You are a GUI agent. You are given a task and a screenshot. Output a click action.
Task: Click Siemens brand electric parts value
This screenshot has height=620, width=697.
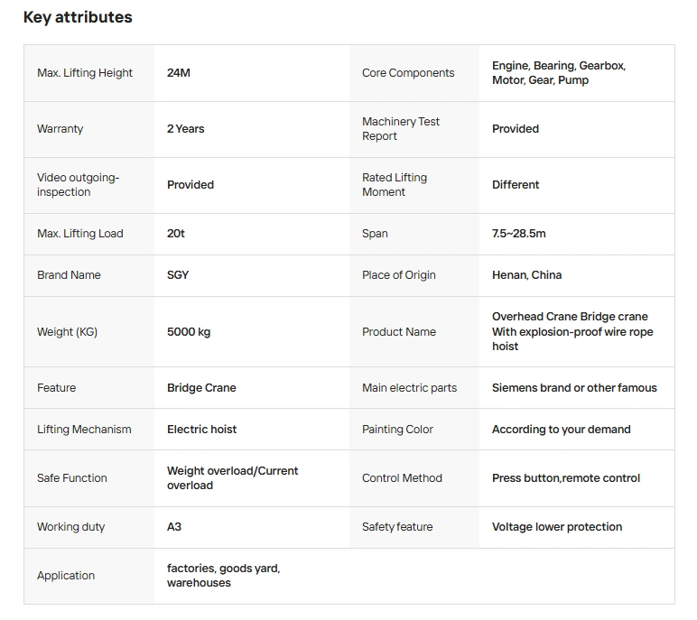tap(574, 388)
